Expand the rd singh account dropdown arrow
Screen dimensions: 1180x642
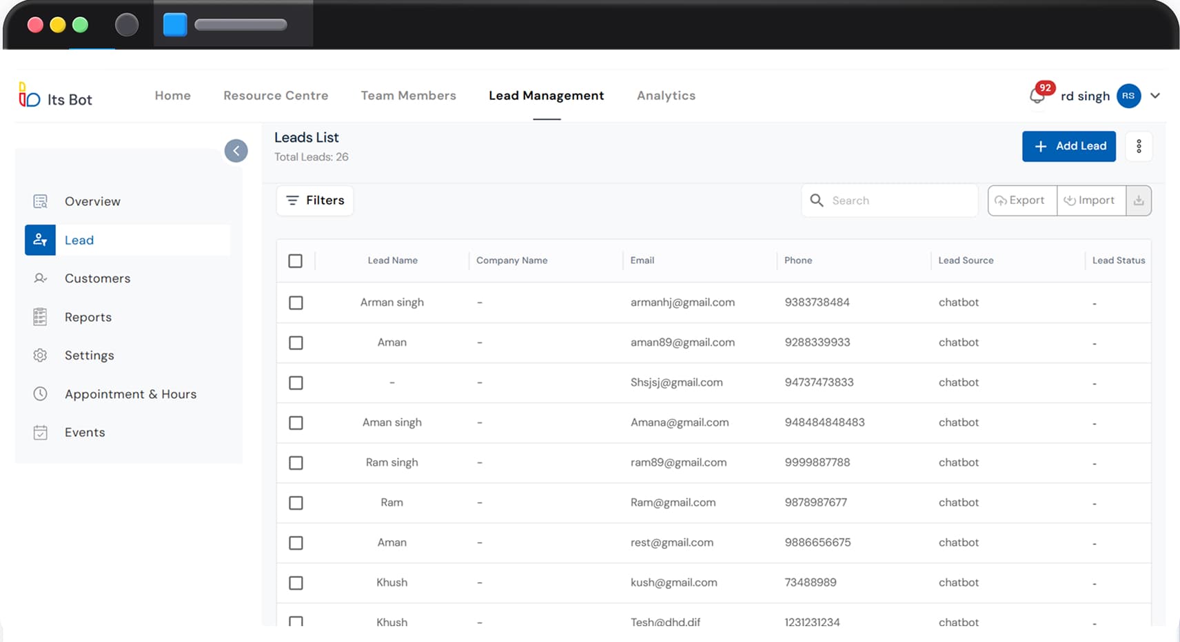(x=1155, y=96)
